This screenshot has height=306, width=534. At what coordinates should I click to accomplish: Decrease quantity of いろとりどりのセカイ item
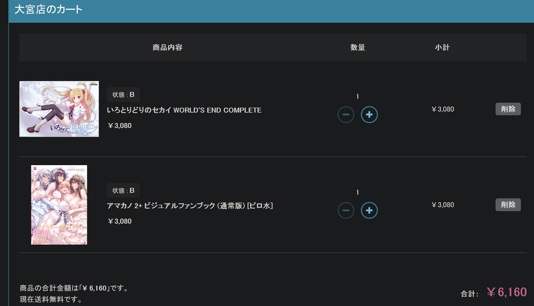(x=346, y=115)
